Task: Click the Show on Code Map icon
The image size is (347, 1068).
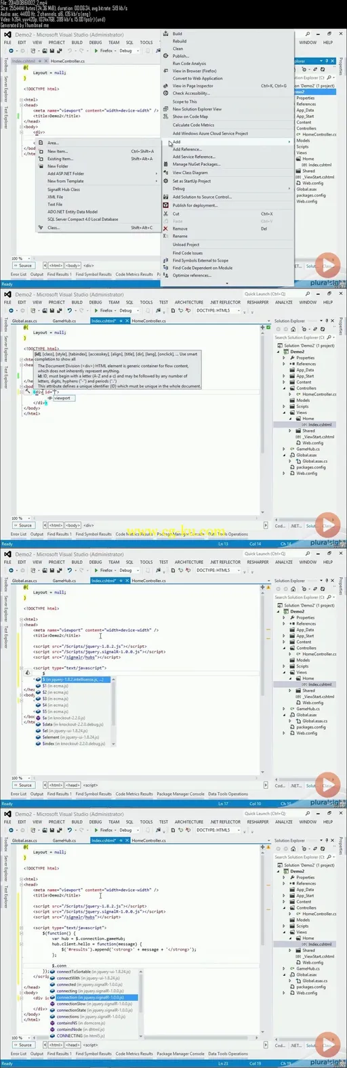Action: (x=166, y=117)
